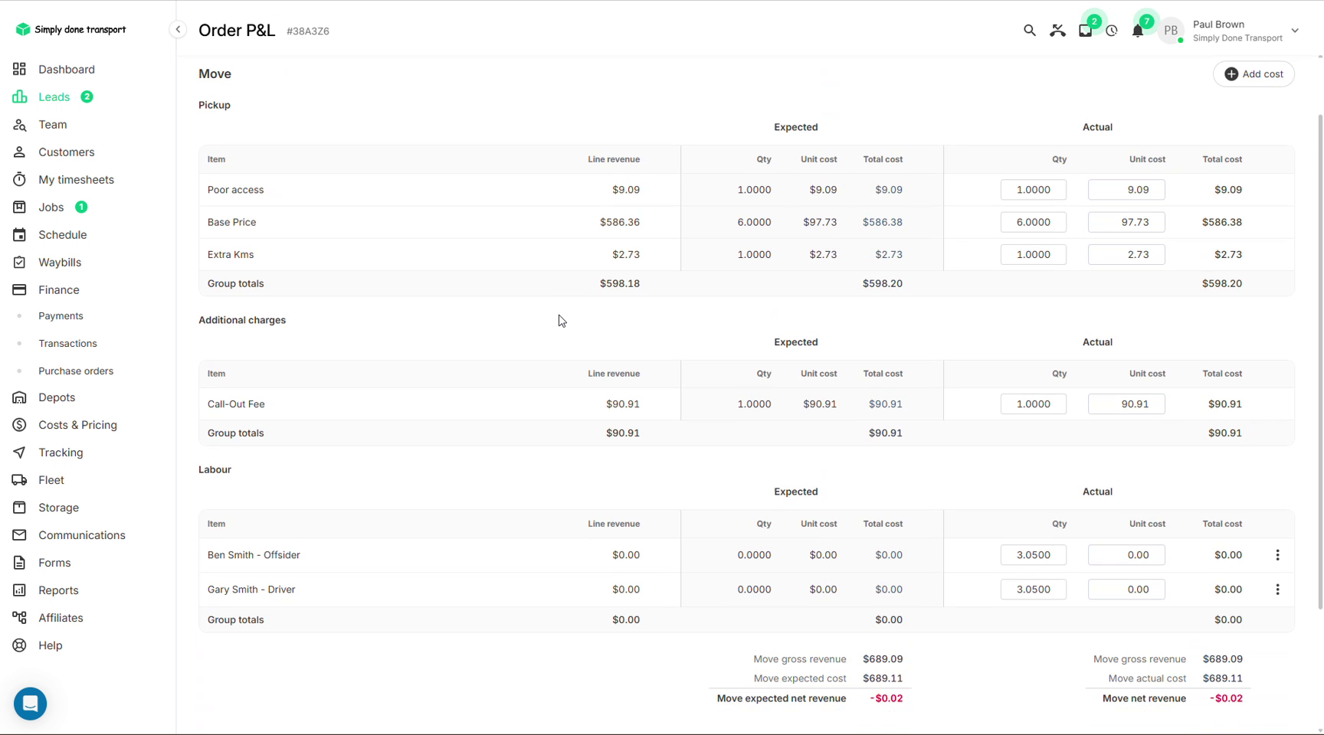The image size is (1324, 735).
Task: Open My timesheets
Action: click(76, 179)
